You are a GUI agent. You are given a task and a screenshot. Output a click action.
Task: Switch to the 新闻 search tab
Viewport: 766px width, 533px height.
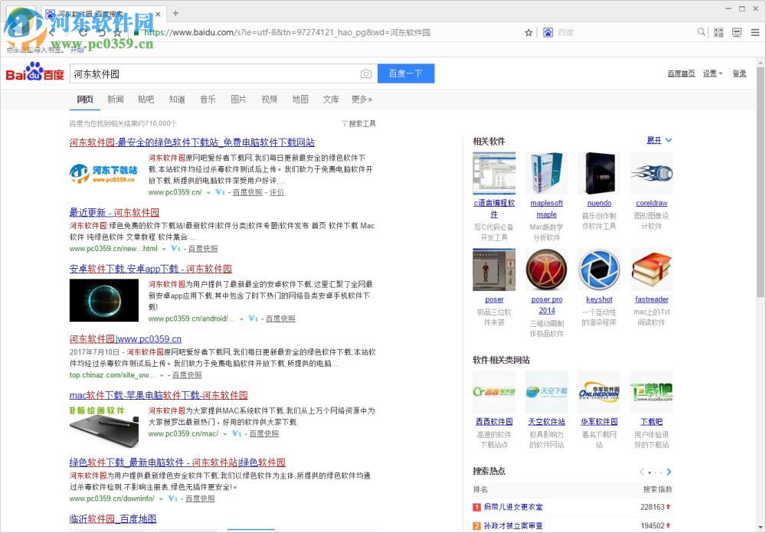pyautogui.click(x=116, y=99)
